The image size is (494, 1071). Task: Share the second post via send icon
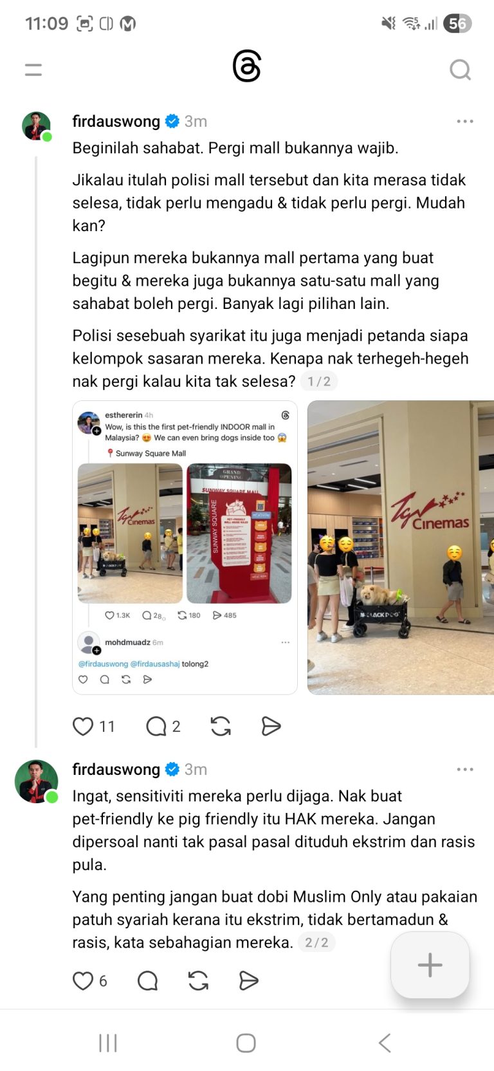tap(248, 980)
